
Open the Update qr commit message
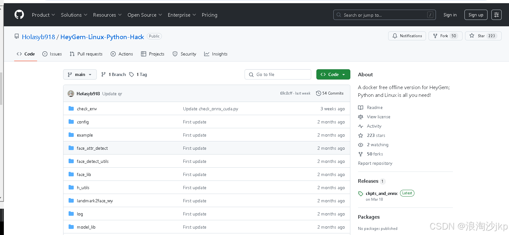(x=112, y=94)
